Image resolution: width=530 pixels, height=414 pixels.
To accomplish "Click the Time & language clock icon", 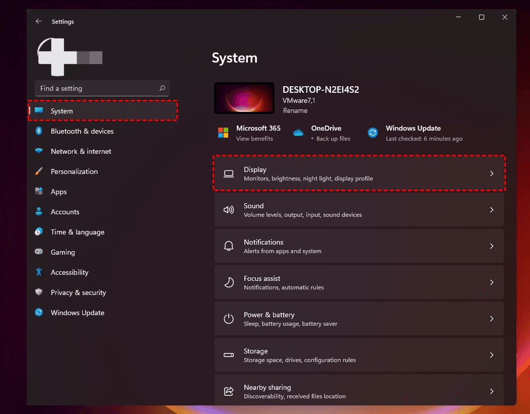I will click(x=39, y=231).
